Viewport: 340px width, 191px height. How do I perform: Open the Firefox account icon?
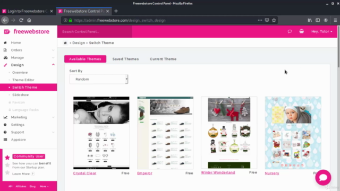326,20
